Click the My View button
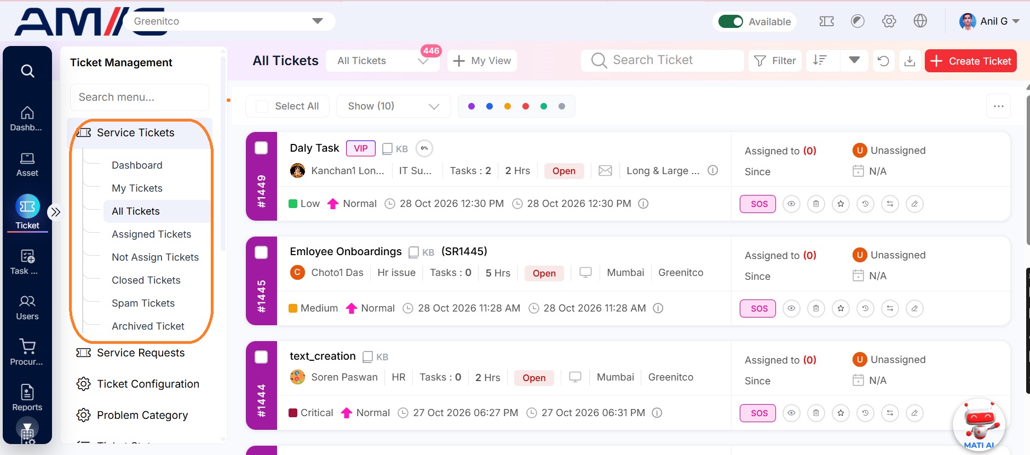Image resolution: width=1030 pixels, height=455 pixels. pos(482,61)
